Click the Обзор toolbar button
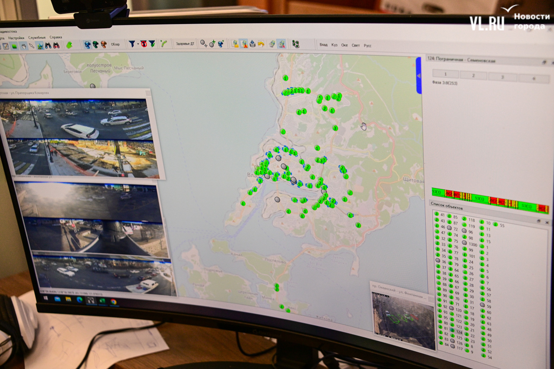Screen dimensions: 554x369 click(115, 44)
